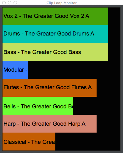
Task: Click black gap right of Drums bar
Action: click(x=114, y=34)
